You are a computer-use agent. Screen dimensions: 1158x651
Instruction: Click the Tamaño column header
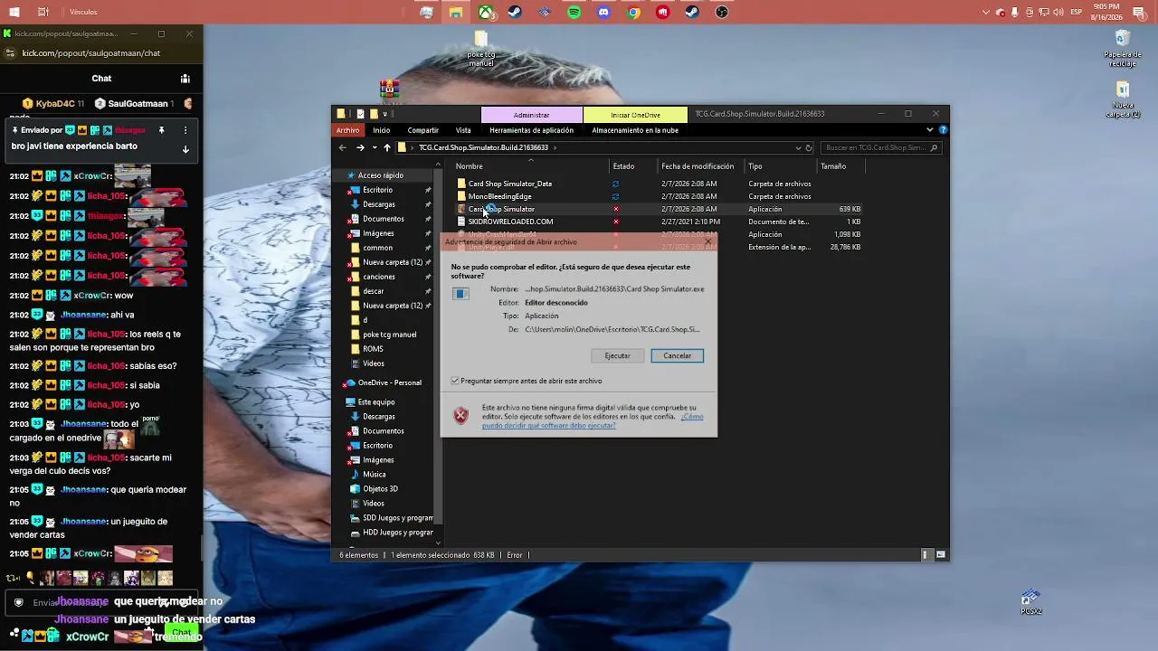pos(840,166)
